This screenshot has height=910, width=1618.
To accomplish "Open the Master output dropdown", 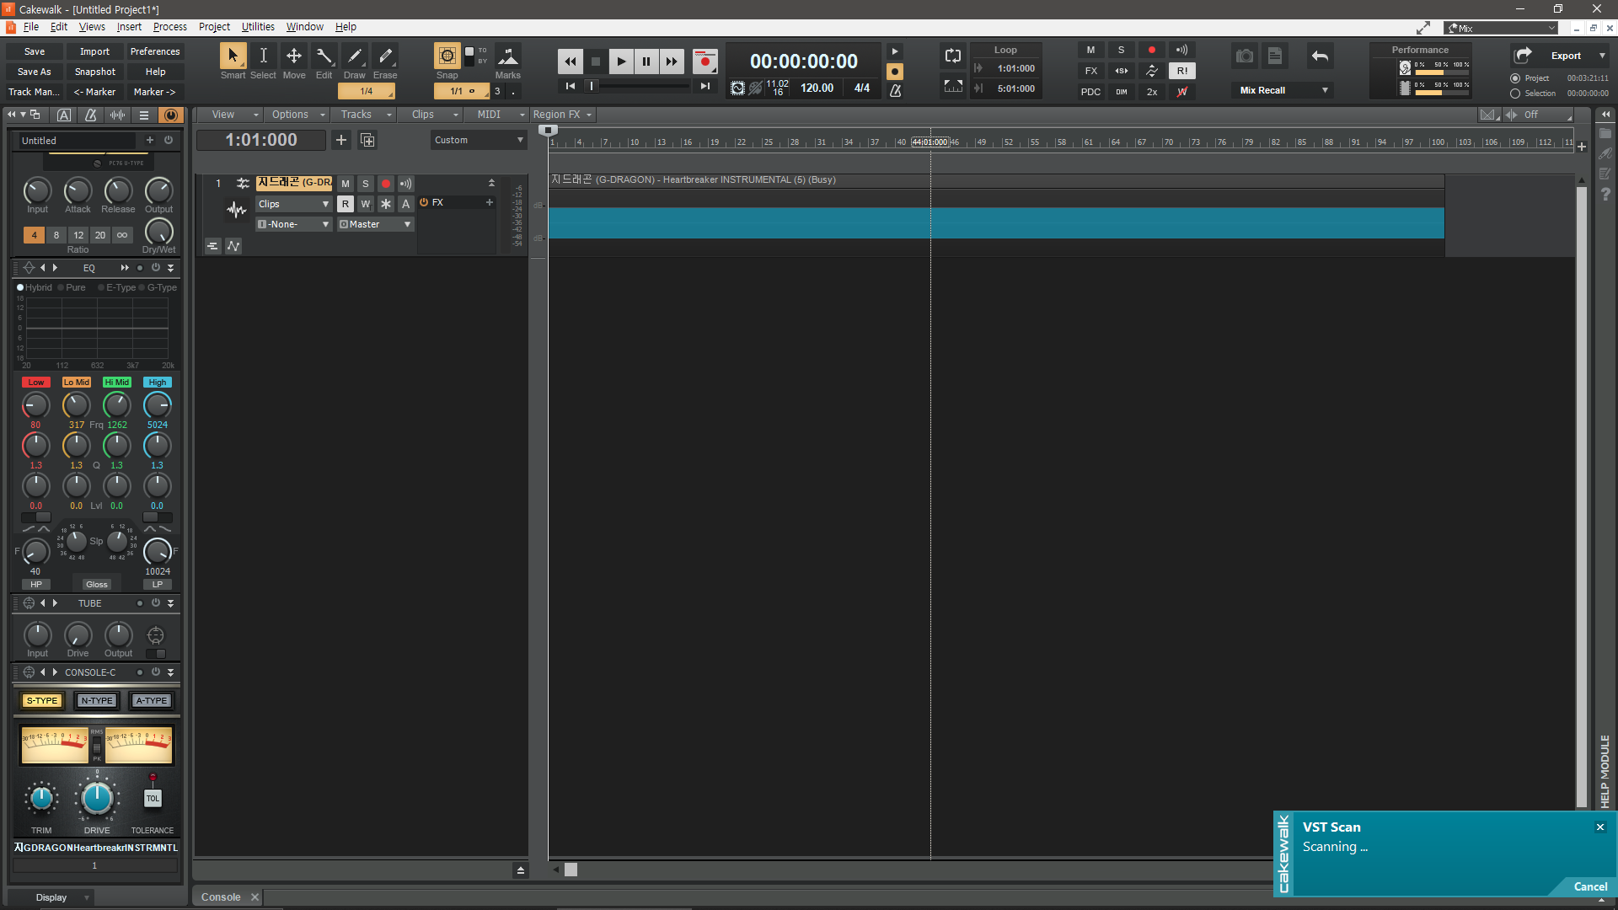I will click(375, 224).
